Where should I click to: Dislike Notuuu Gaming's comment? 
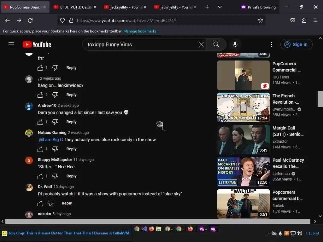click(x=55, y=149)
